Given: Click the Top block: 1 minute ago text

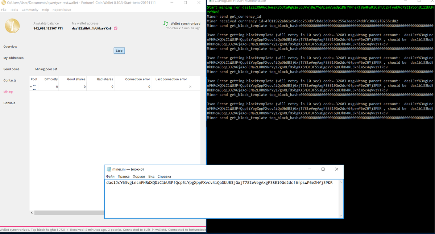Looking at the screenshot, I should coord(183,28).
